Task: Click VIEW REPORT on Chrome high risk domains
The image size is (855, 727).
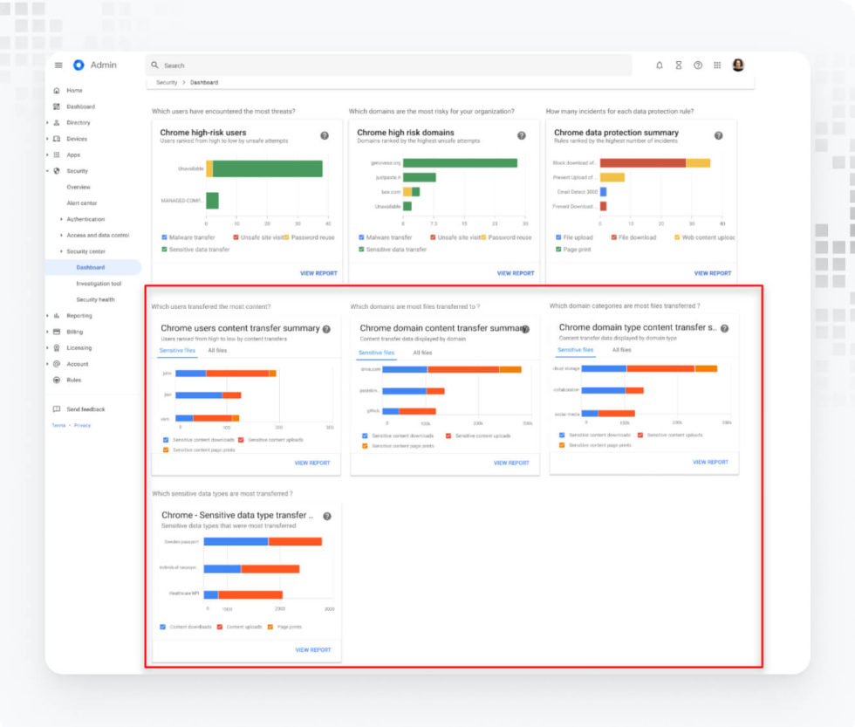Action: (516, 272)
